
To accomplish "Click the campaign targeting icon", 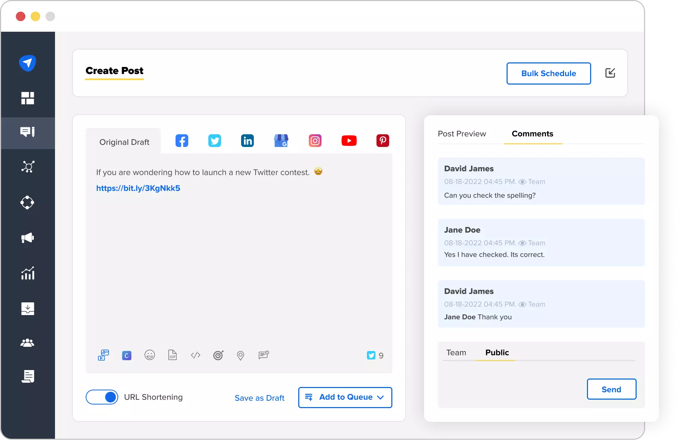I will (x=218, y=355).
